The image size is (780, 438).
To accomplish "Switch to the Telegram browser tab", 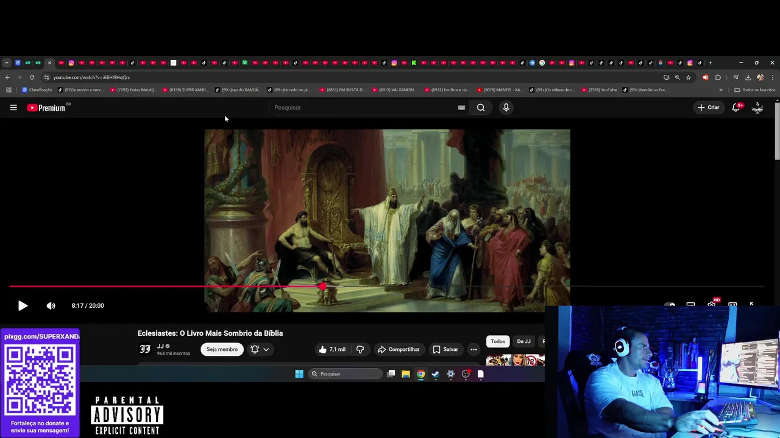I will (x=532, y=63).
